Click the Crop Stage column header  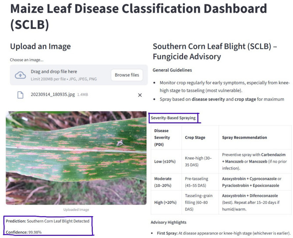click(x=195, y=138)
